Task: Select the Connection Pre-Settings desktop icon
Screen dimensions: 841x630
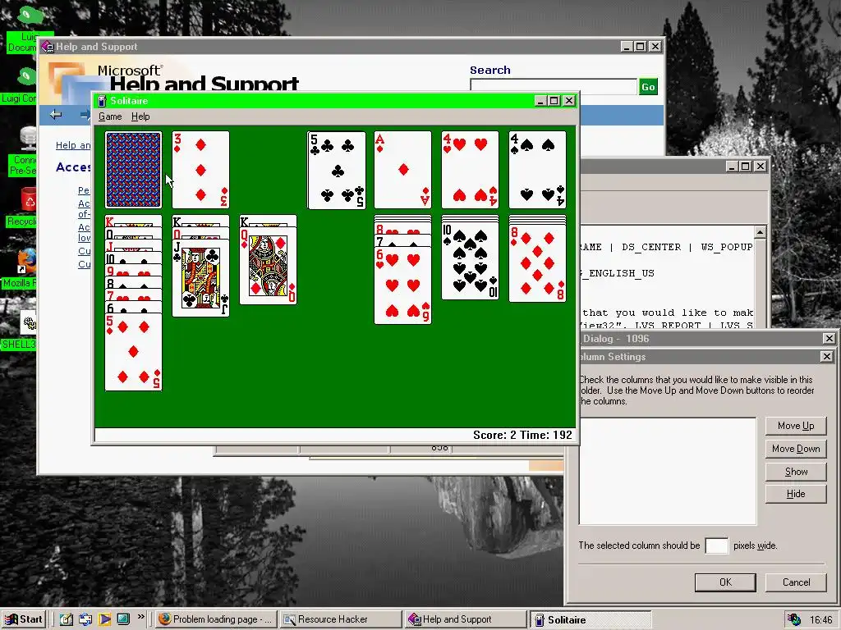Action: pyautogui.click(x=24, y=150)
